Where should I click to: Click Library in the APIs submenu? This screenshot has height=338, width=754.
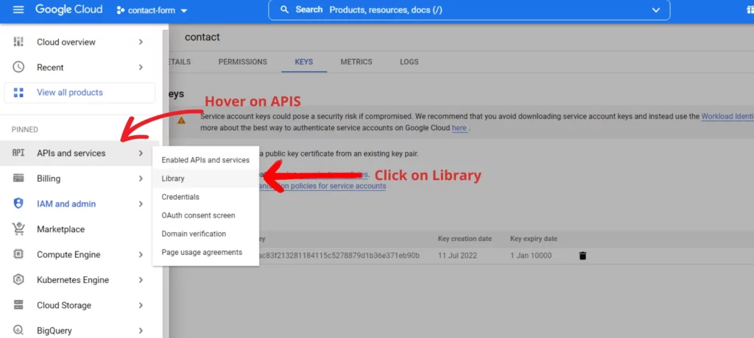pos(205,178)
